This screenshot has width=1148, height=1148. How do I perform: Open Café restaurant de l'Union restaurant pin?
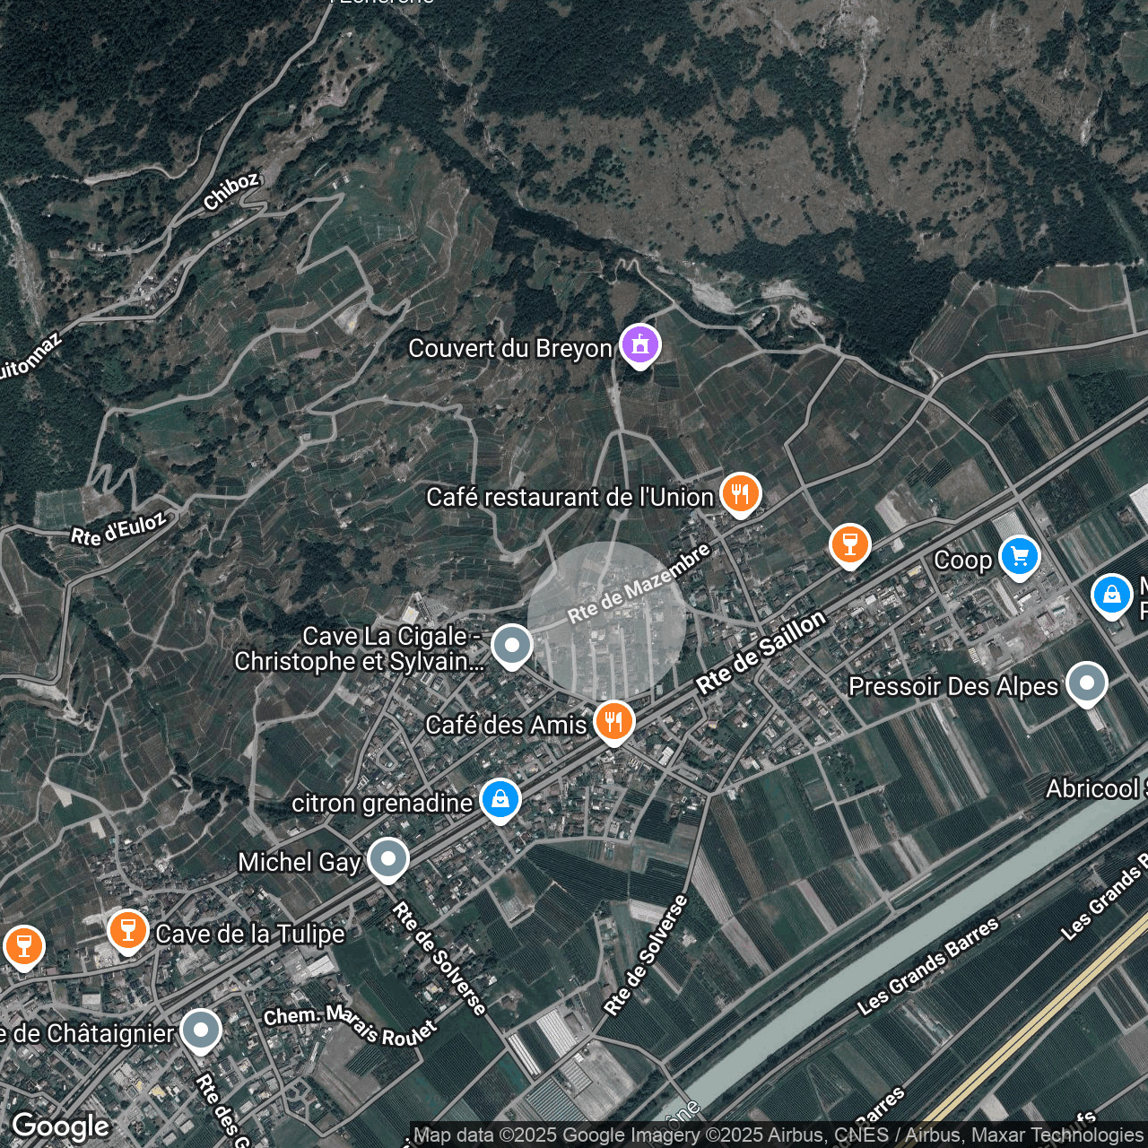[740, 493]
